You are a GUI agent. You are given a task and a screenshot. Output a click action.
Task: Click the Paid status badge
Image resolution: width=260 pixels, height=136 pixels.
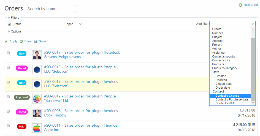[22, 127]
